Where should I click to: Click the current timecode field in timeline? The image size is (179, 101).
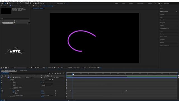point(5,73)
